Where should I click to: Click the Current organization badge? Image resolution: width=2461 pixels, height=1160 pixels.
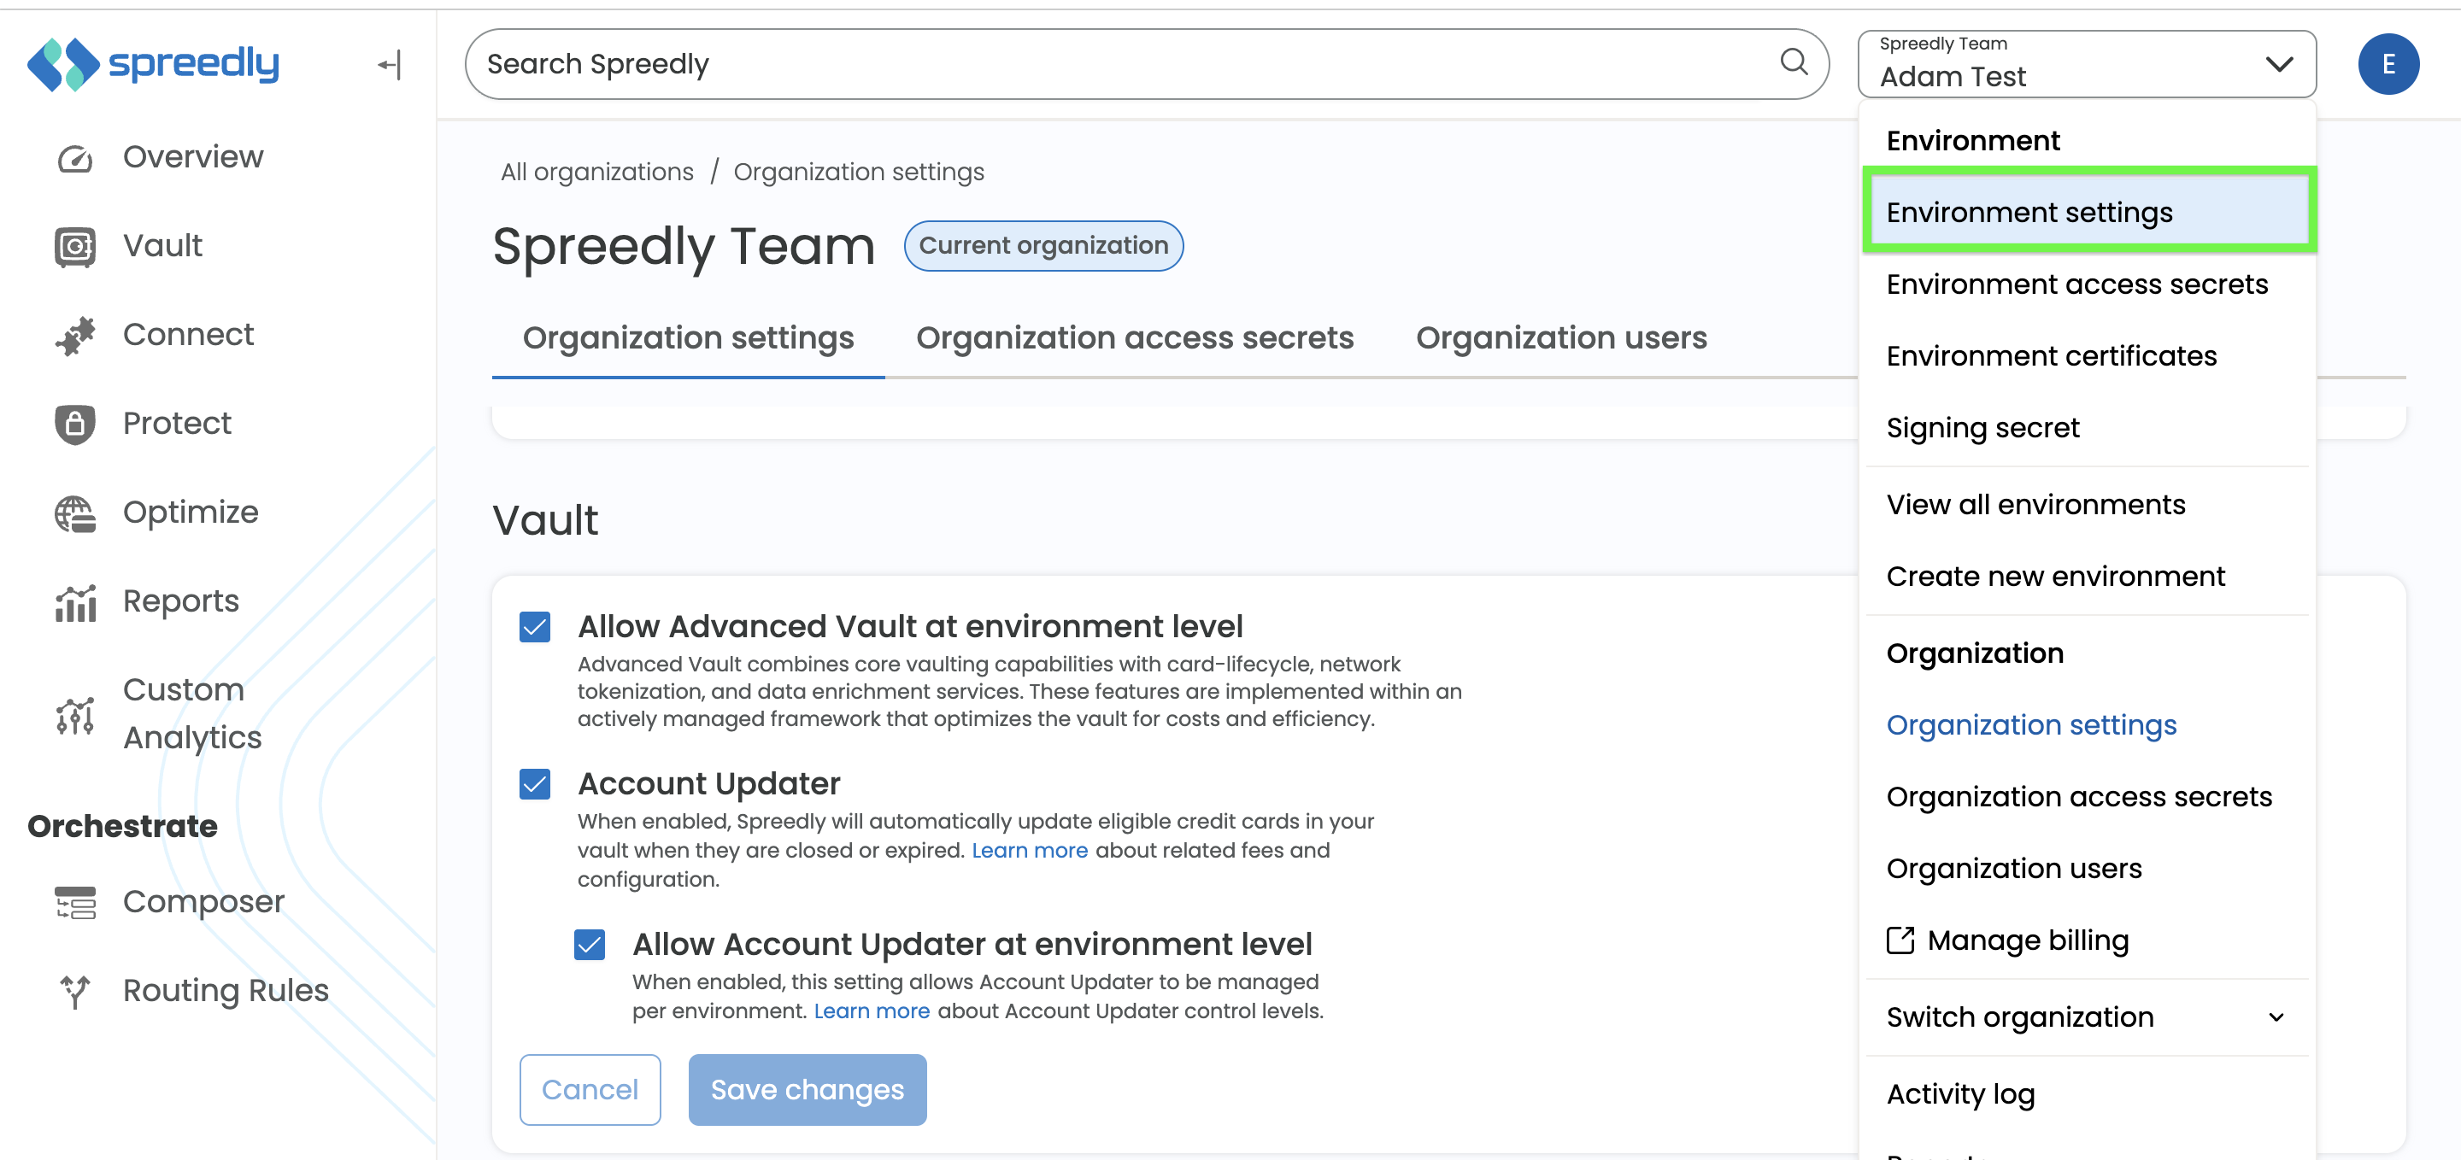1043,246
